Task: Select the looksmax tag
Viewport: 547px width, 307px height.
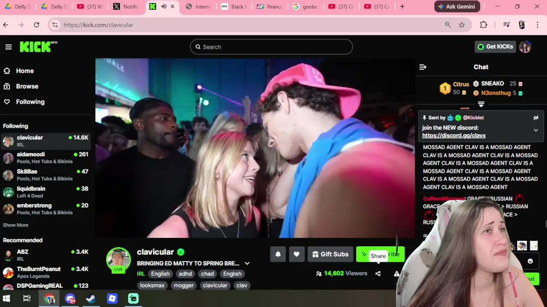Action: tap(152, 285)
